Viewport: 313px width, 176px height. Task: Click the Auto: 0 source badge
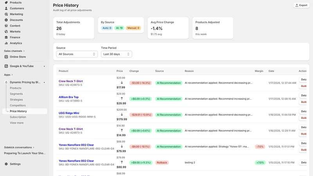(x=107, y=28)
